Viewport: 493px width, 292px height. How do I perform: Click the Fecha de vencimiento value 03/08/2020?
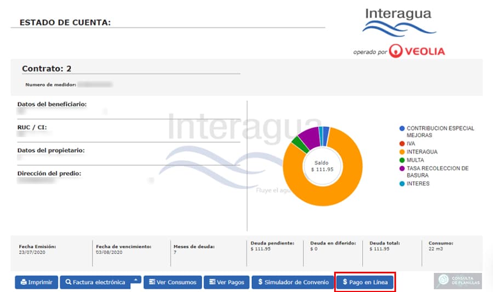click(109, 252)
